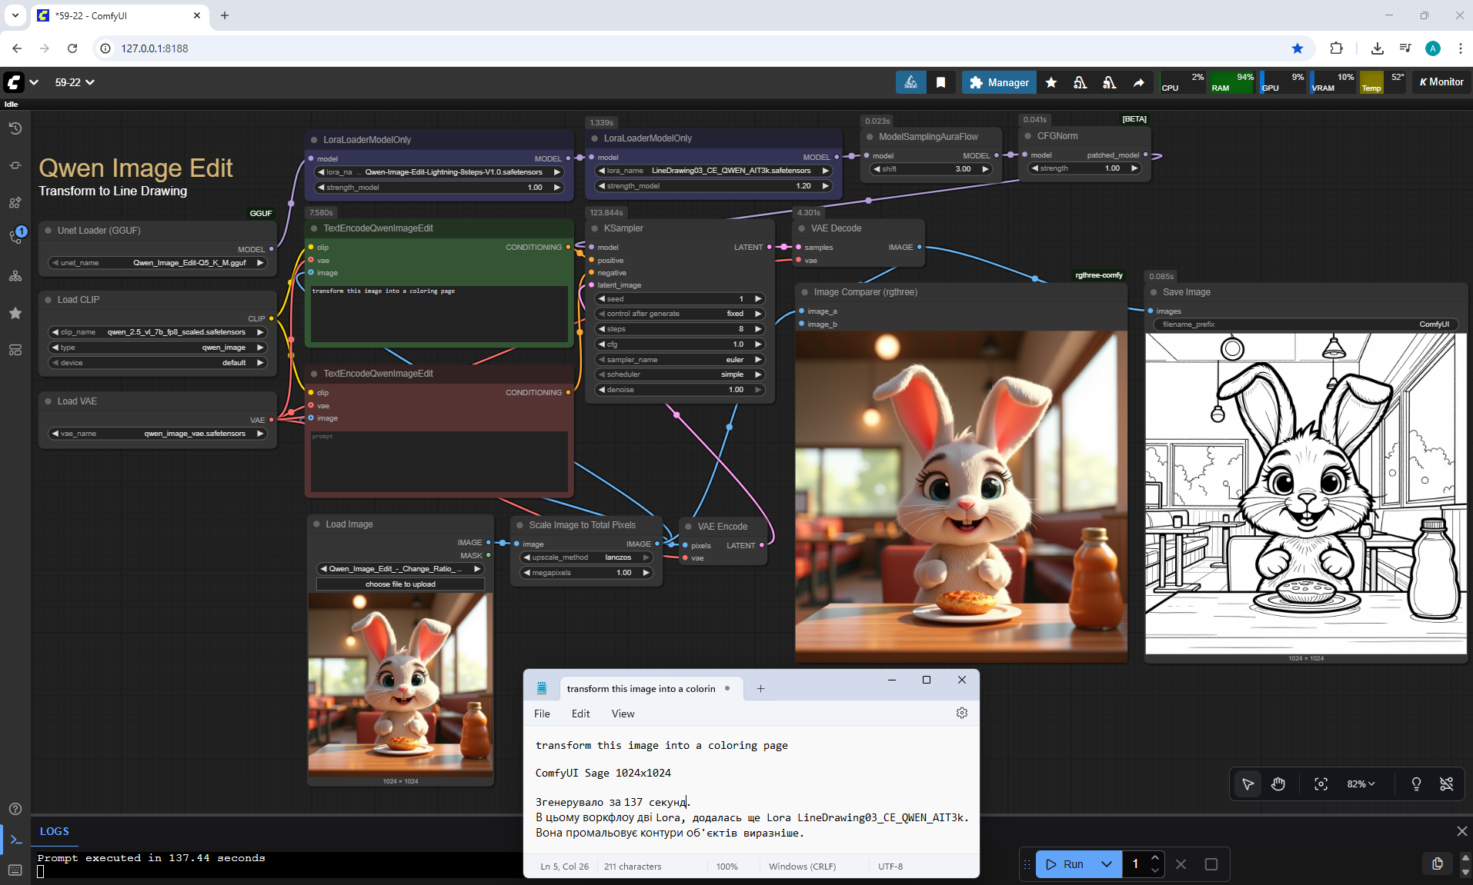Toggle link visibility icon in canvas toolbar
Image resolution: width=1473 pixels, height=885 pixels.
tap(1447, 784)
